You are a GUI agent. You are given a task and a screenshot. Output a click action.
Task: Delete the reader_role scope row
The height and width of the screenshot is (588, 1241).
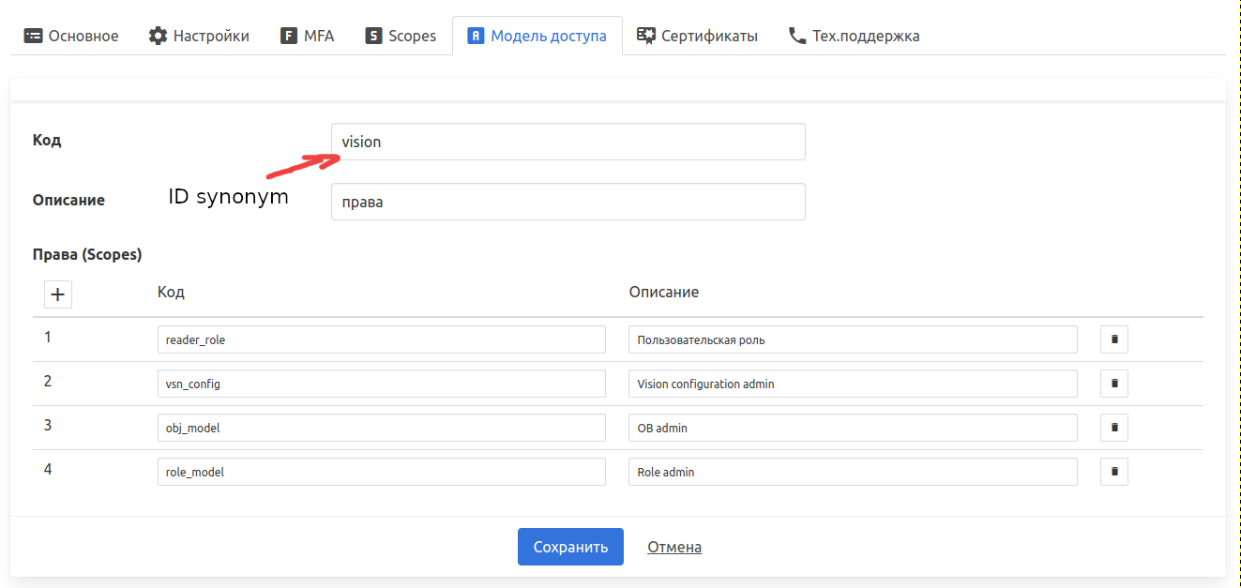pos(1113,339)
